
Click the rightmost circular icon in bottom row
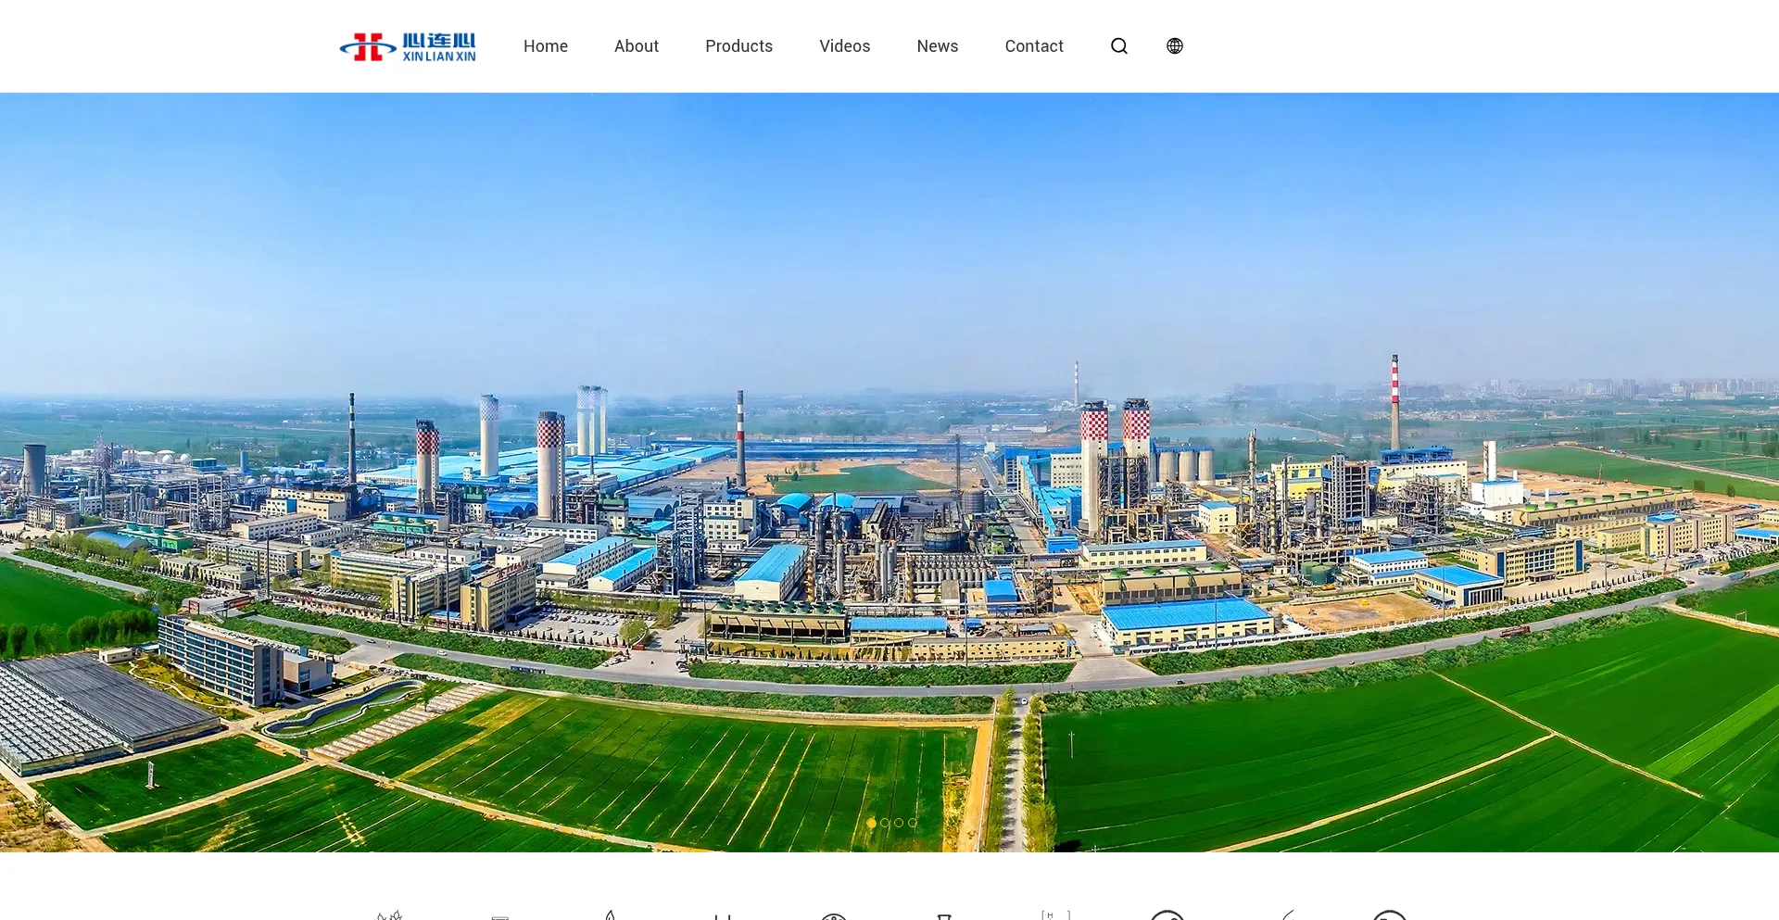point(1389,915)
